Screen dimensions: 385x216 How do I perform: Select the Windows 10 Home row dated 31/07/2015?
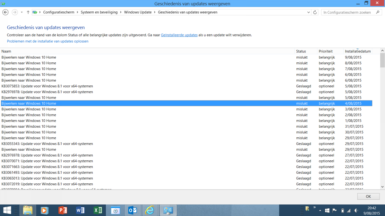click(186, 126)
